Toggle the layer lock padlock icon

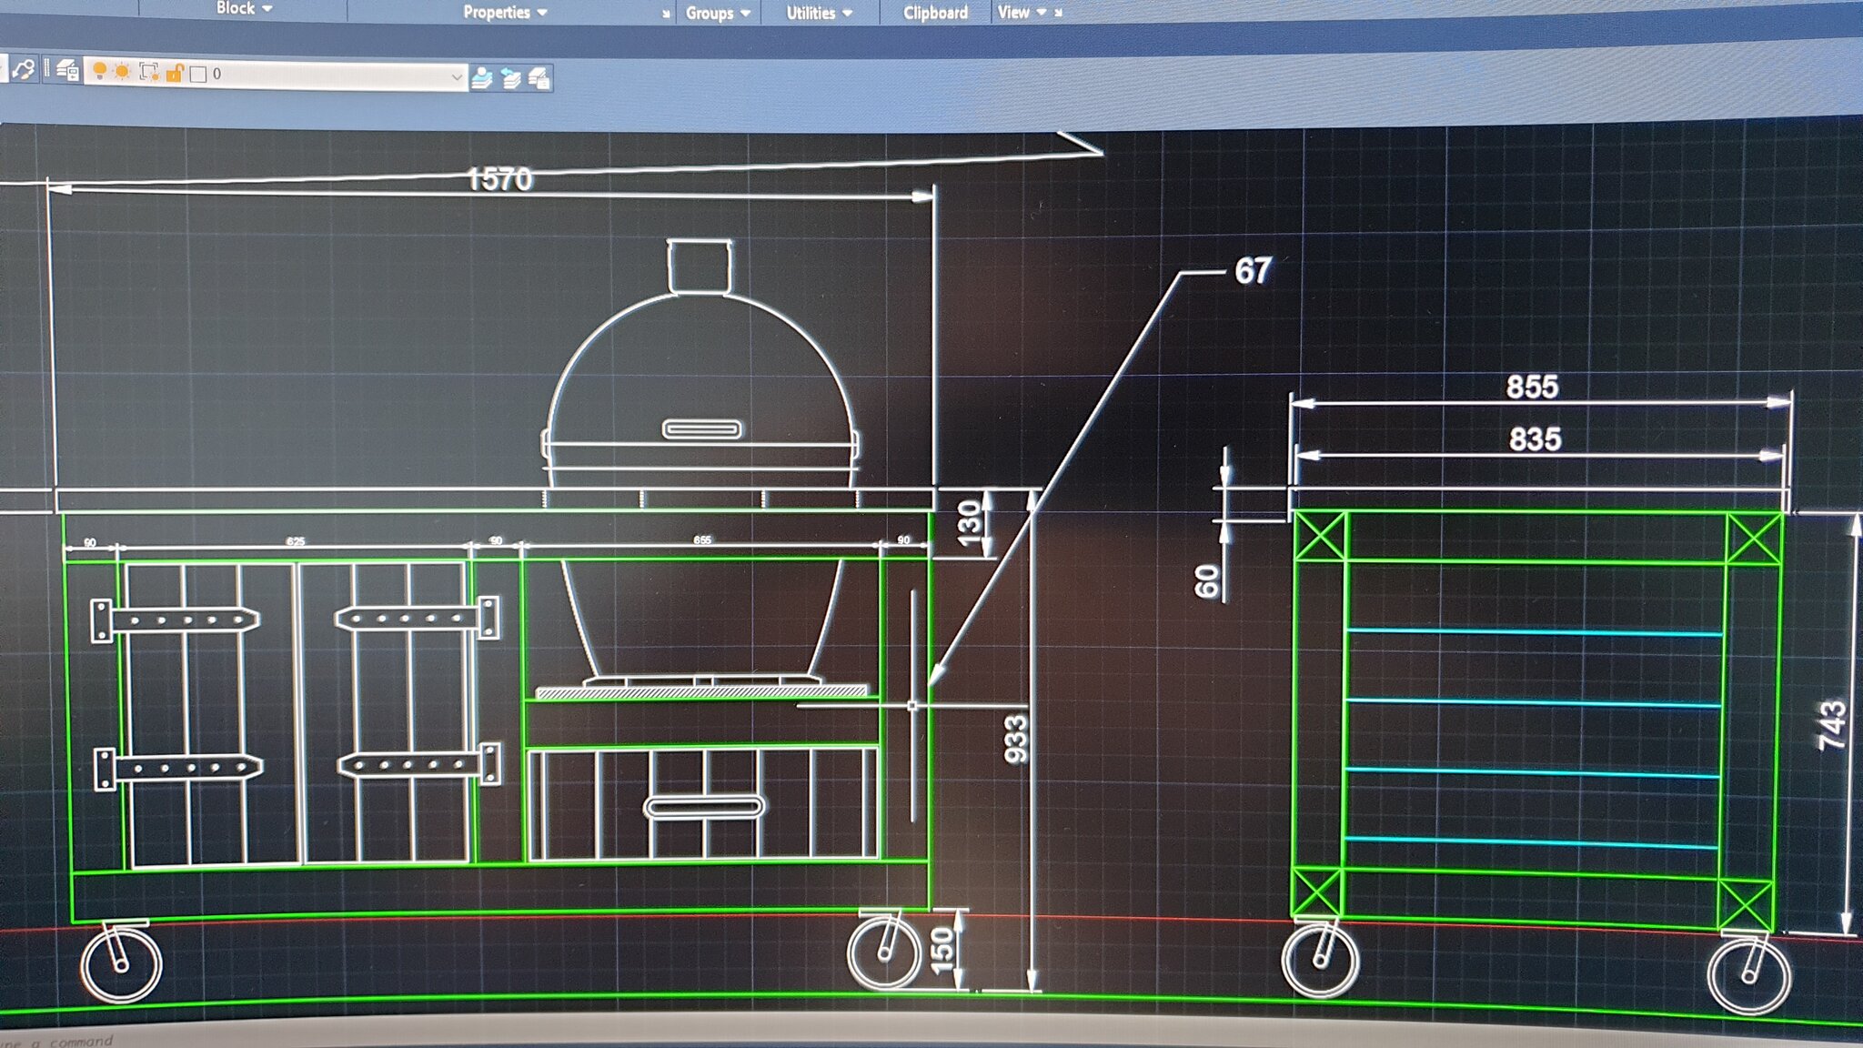[x=175, y=73]
